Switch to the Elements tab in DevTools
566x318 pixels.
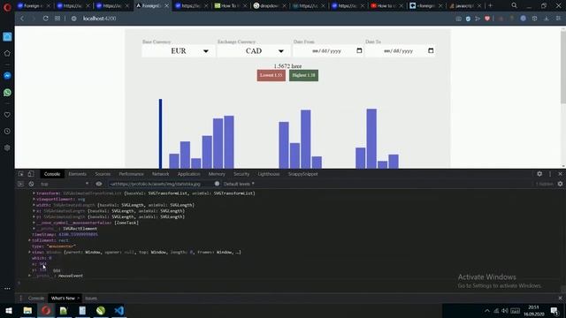coord(77,174)
